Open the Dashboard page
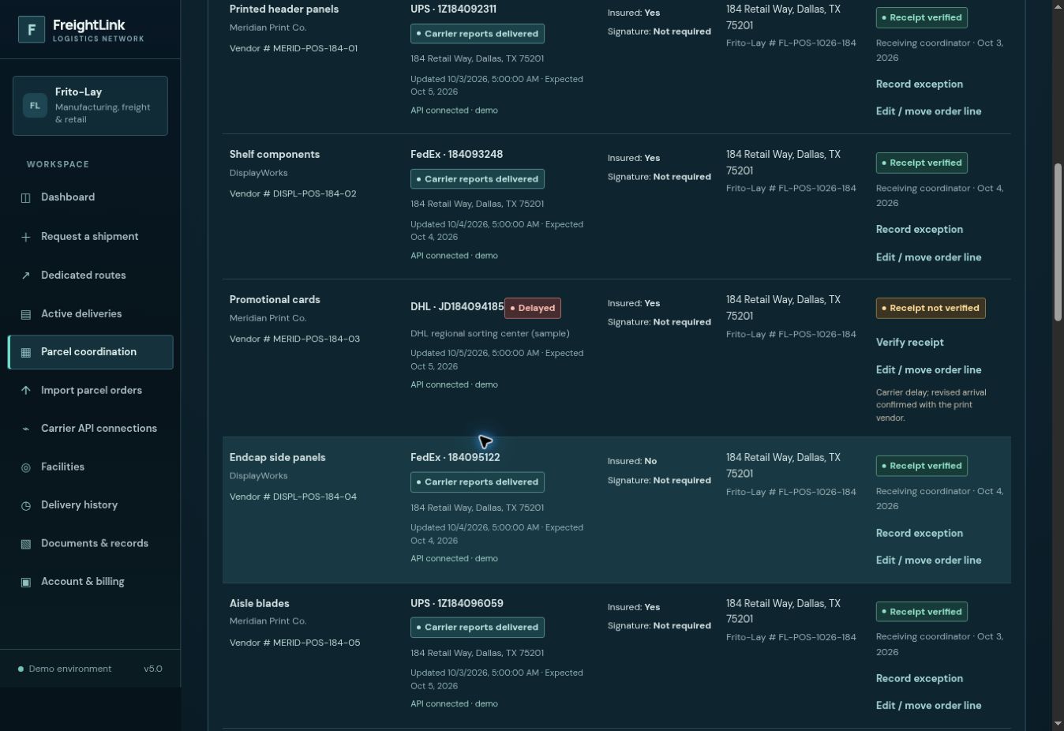The height and width of the screenshot is (731, 1064). point(90,197)
